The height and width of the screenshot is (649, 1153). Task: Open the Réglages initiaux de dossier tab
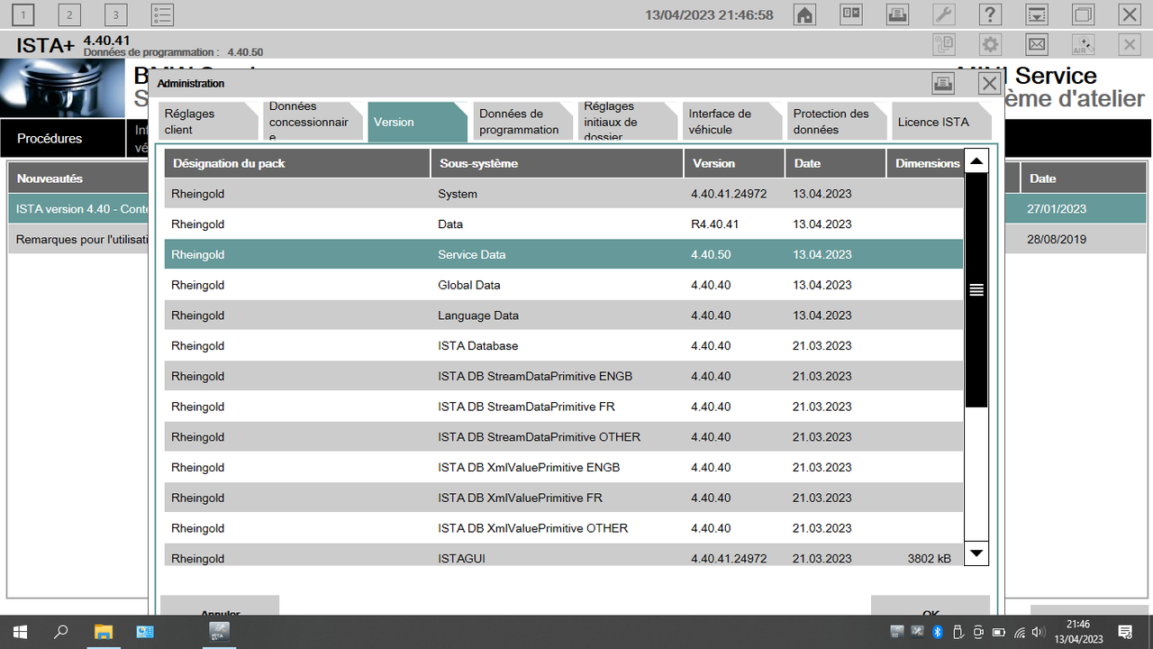pos(627,122)
